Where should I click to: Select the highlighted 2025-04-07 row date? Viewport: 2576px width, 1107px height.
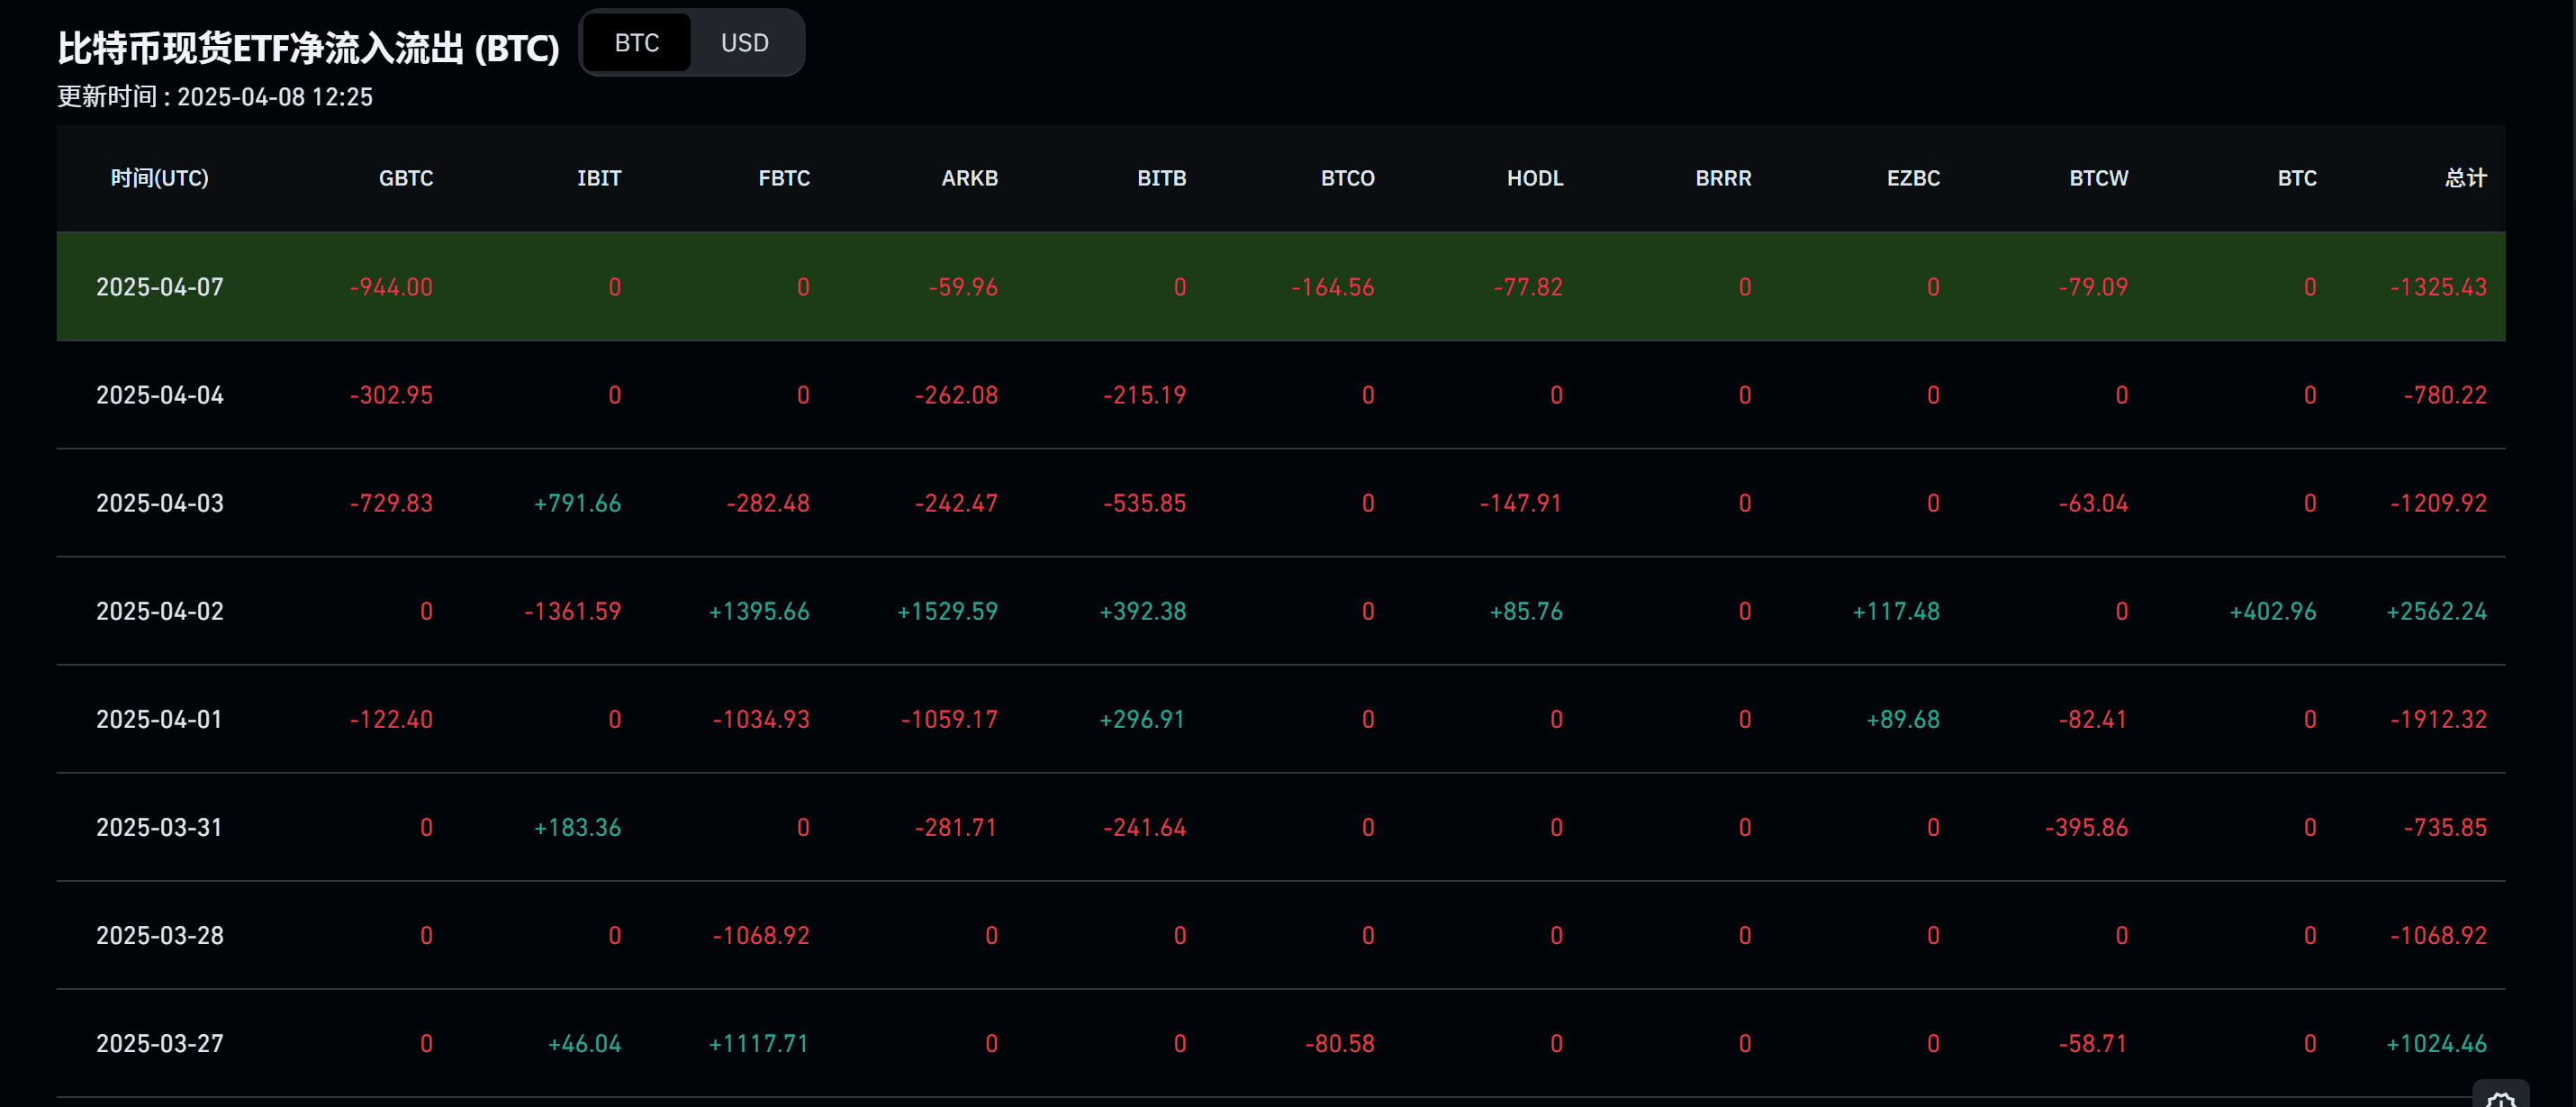pos(159,287)
